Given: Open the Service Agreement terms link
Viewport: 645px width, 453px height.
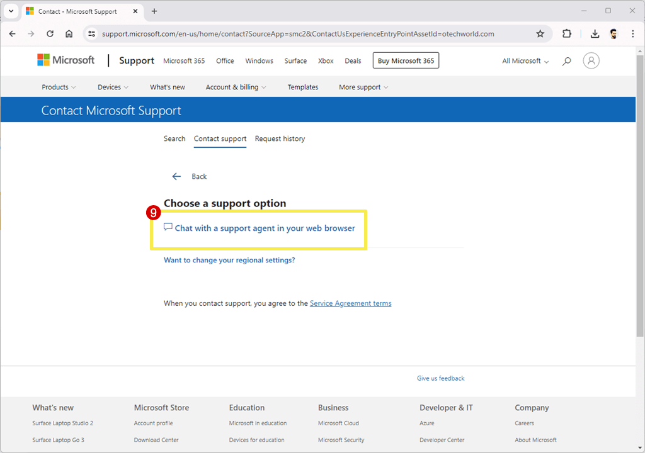Looking at the screenshot, I should click(350, 303).
